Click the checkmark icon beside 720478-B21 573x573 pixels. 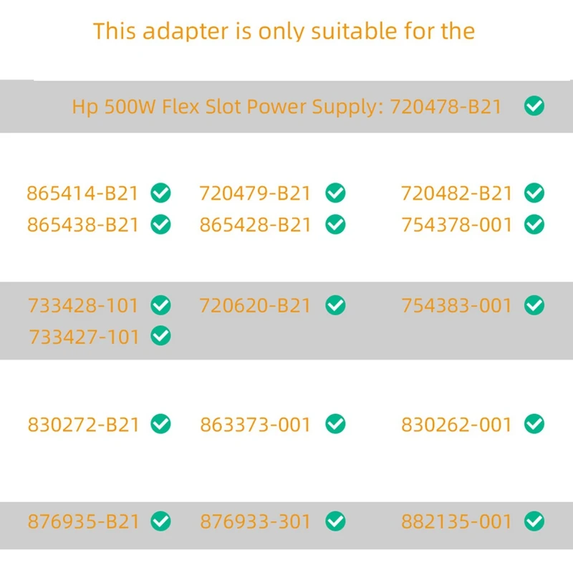point(534,107)
